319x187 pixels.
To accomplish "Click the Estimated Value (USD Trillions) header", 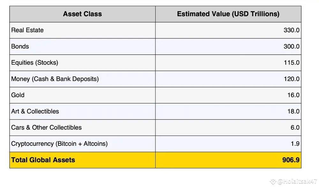I will [228, 14].
